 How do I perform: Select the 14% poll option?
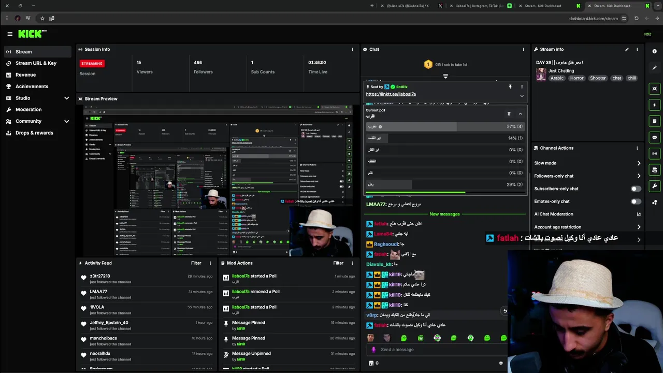[x=445, y=138]
